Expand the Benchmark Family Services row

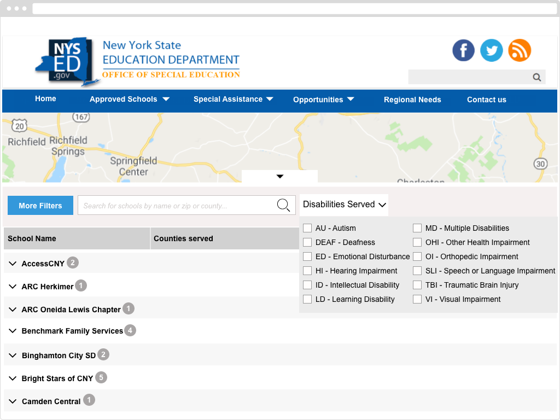(x=13, y=331)
